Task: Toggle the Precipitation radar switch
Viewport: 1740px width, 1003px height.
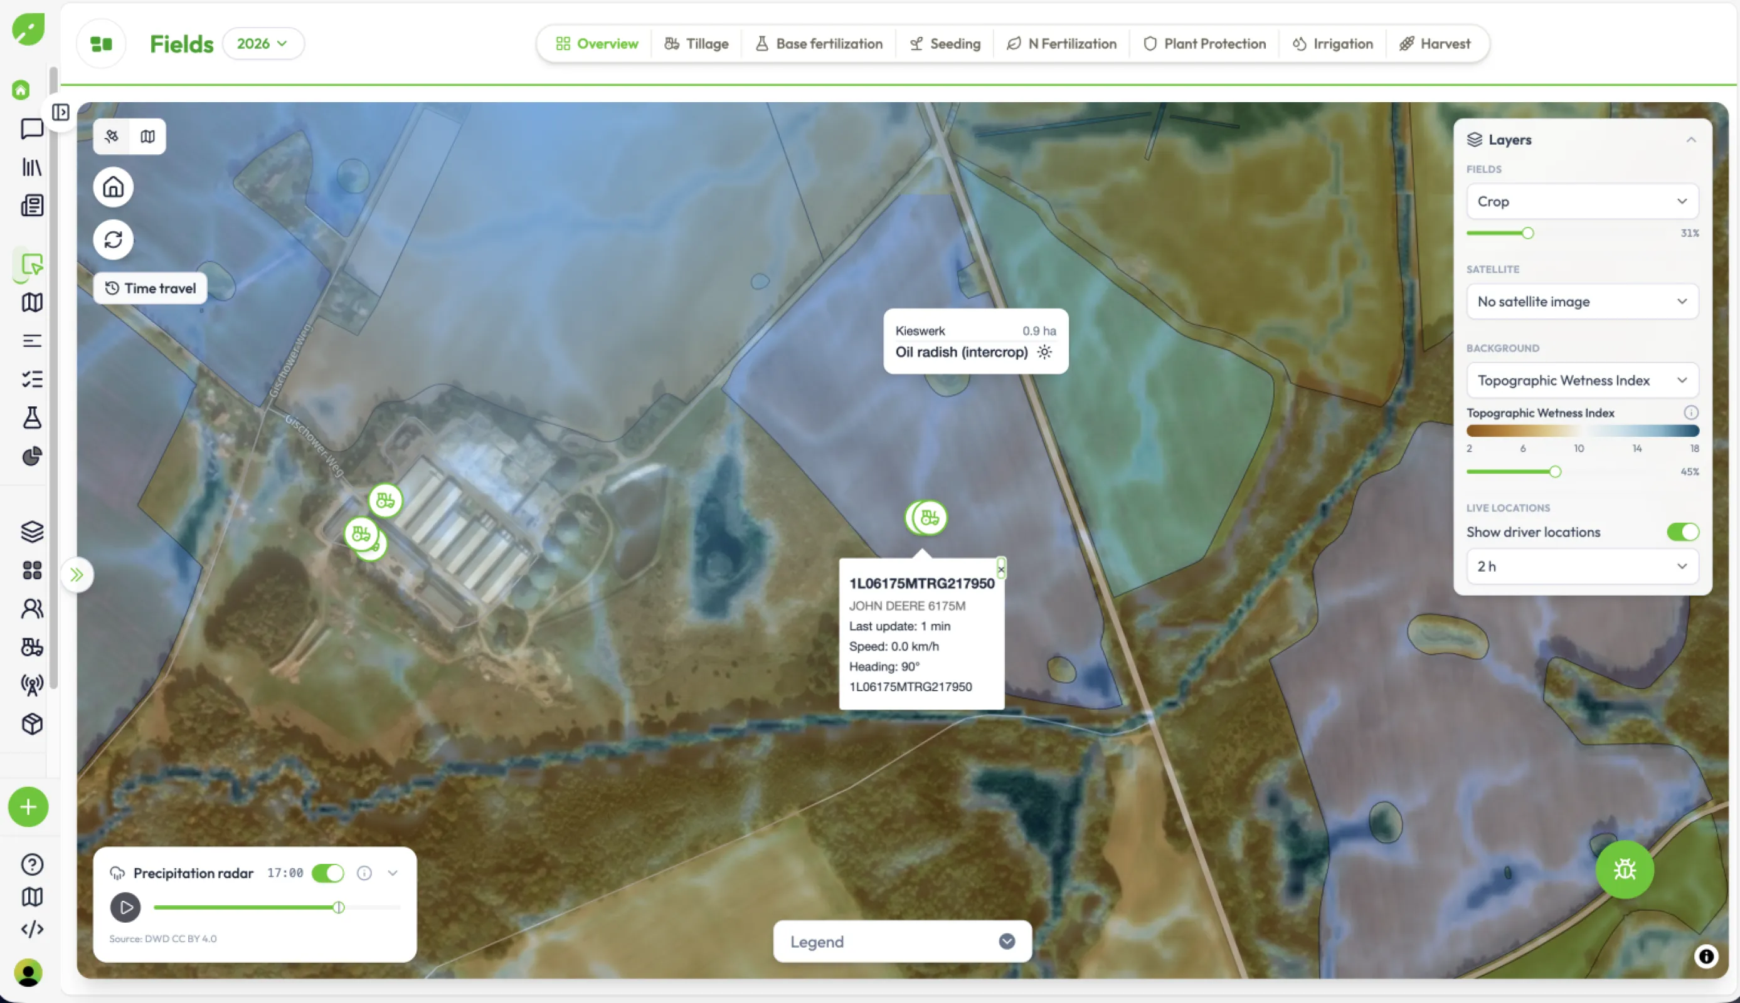Action: [x=327, y=873]
